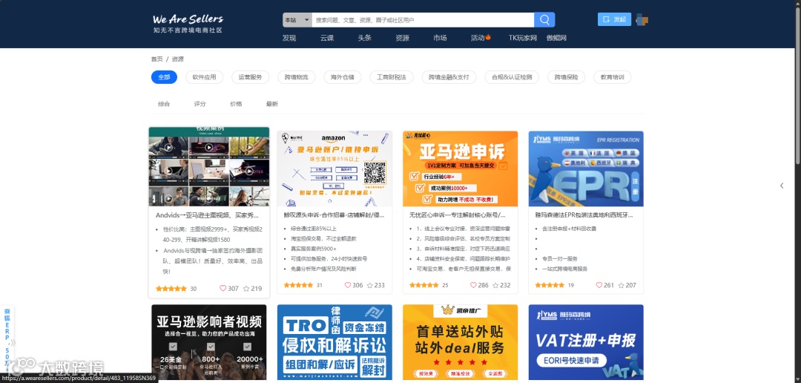Go to 发现 in navigation
Image resolution: width=801 pixels, height=383 pixels.
289,38
